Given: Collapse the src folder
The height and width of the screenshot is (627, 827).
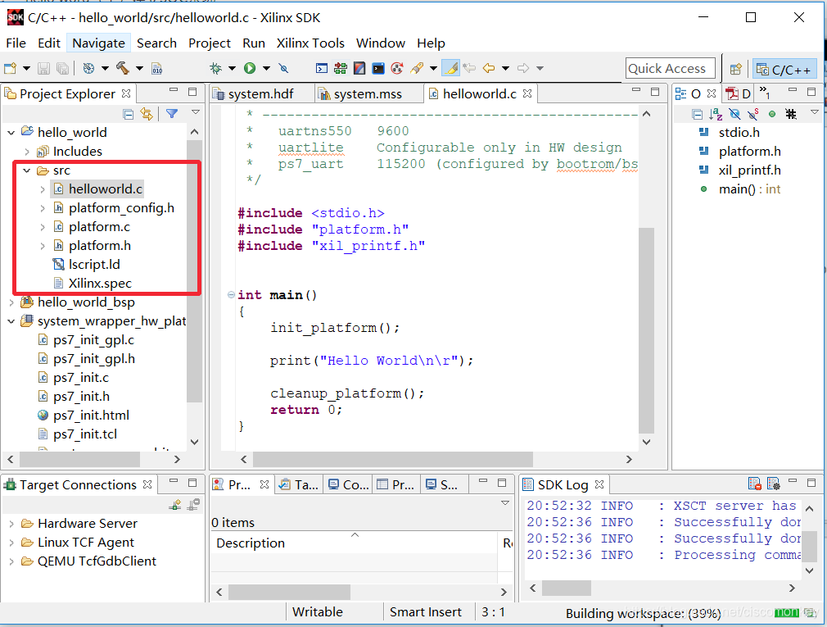Looking at the screenshot, I should [27, 170].
